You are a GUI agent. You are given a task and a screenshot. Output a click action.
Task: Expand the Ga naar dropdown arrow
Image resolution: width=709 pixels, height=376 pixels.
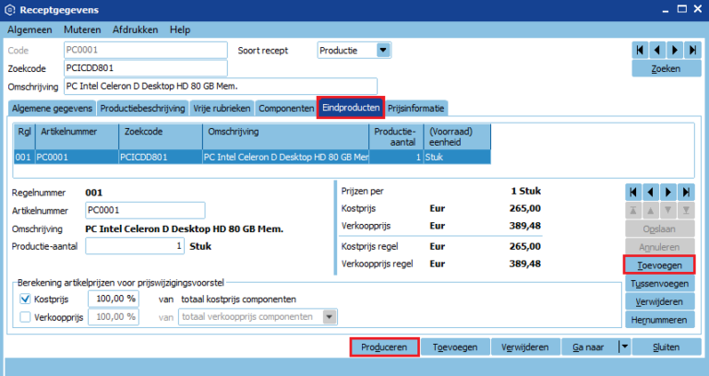coord(623,347)
